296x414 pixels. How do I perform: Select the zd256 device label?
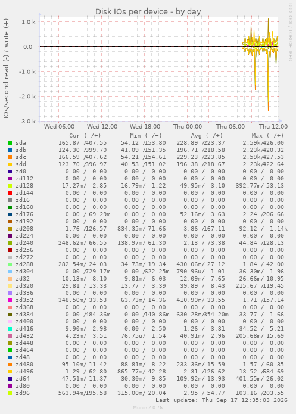(24, 250)
